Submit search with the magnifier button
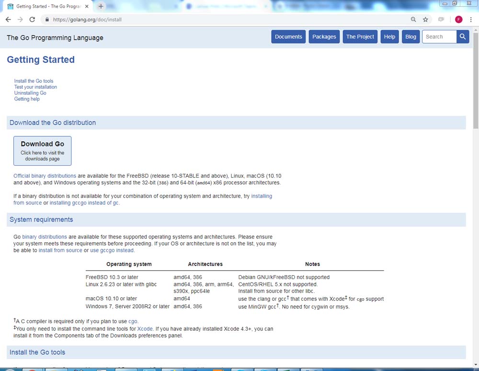This screenshot has height=371, width=479. pos(463,37)
